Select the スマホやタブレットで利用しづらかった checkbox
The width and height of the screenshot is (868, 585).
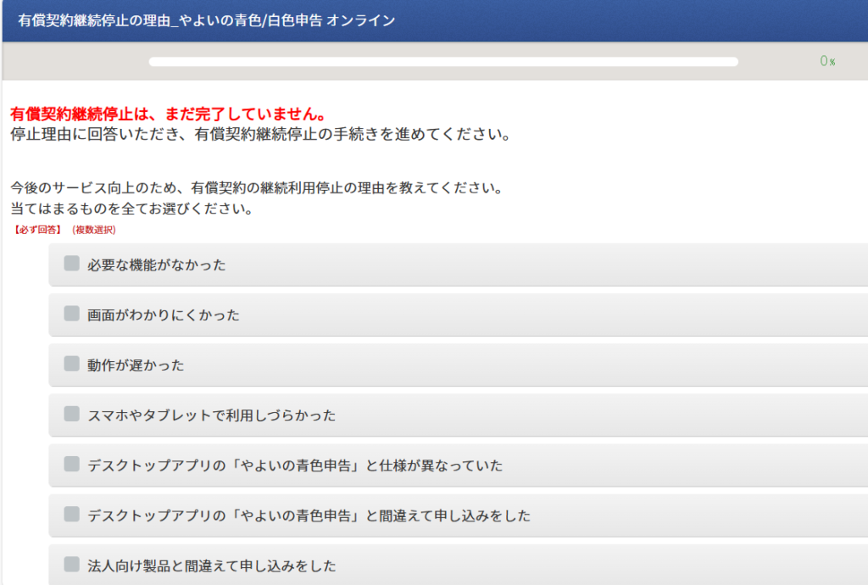tap(72, 415)
